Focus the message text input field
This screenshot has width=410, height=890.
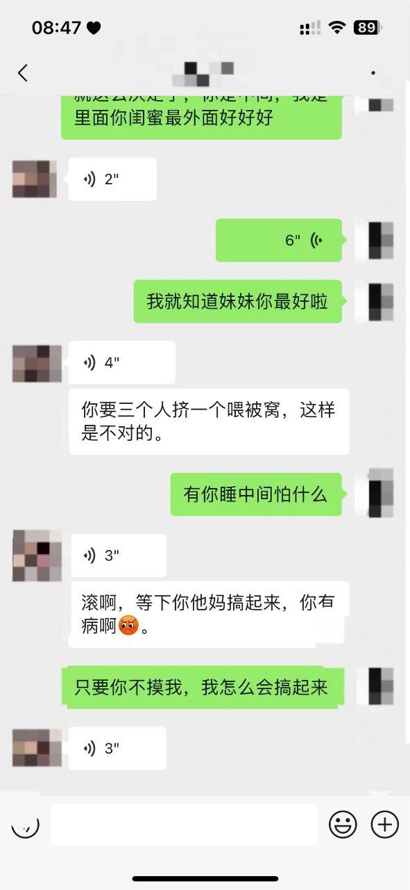184,825
